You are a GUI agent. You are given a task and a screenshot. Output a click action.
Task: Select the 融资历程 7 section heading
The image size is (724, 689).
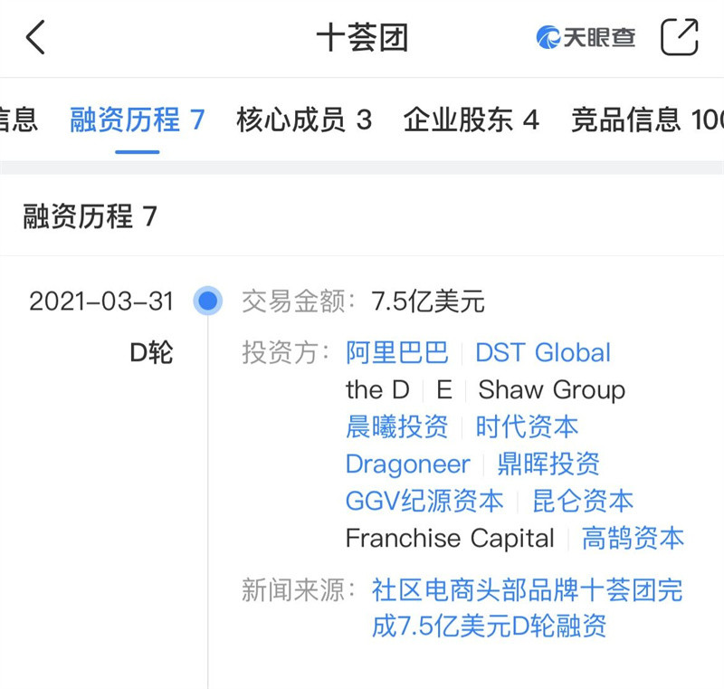tap(90, 216)
